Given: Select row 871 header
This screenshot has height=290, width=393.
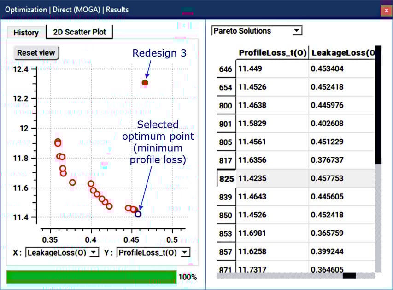Looking at the screenshot, I should coord(226,269).
